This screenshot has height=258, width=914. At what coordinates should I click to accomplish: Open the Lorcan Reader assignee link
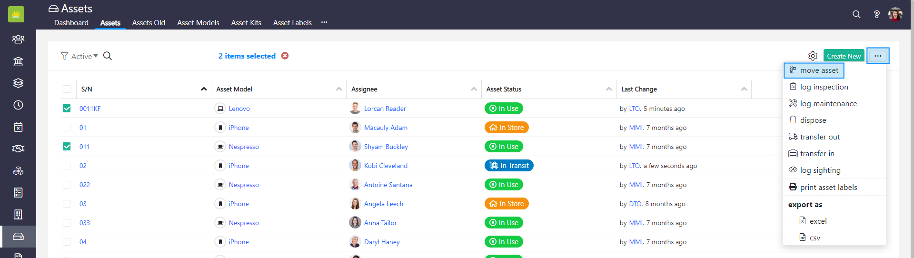click(x=385, y=109)
